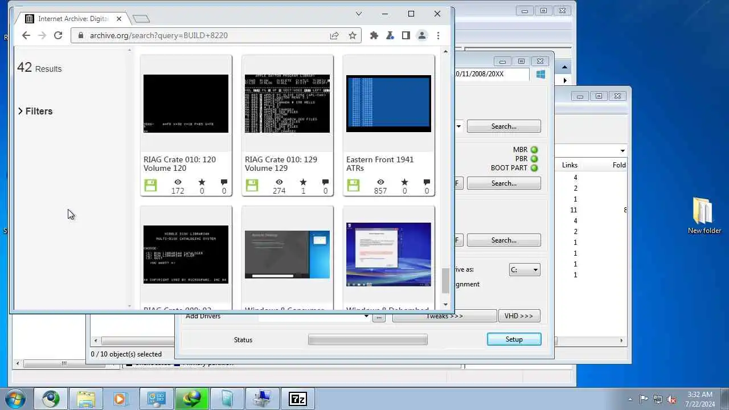The height and width of the screenshot is (410, 729).
Task: Bookmark this page with the star icon
Action: click(353, 35)
